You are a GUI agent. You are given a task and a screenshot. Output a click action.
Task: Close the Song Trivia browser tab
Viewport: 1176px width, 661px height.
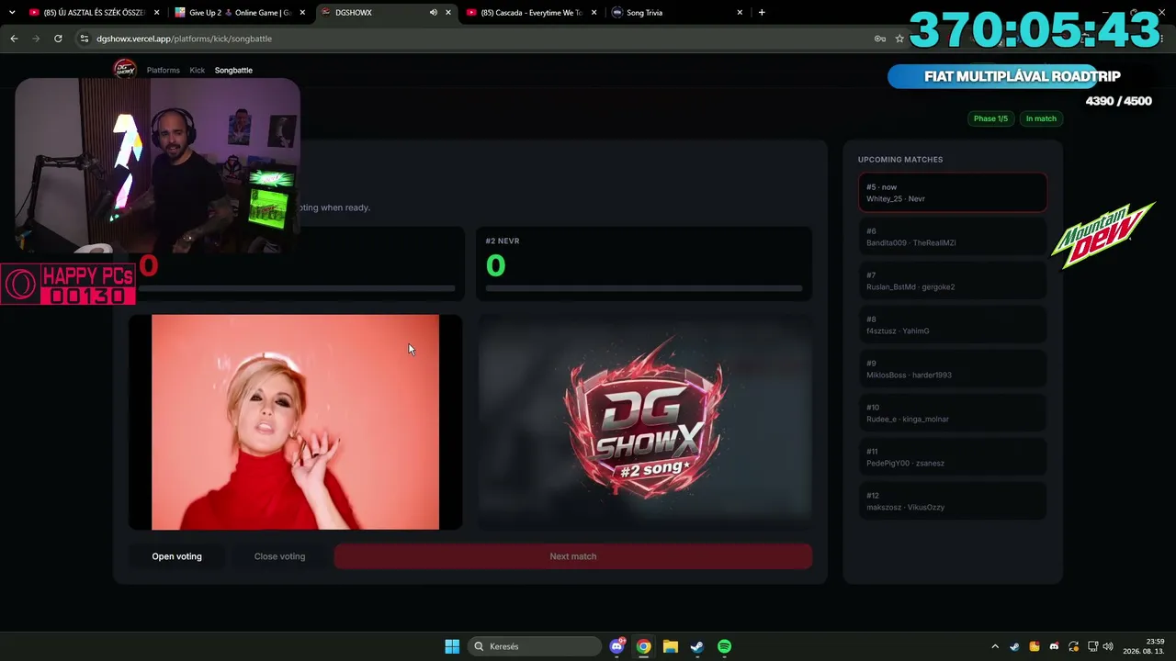click(740, 13)
